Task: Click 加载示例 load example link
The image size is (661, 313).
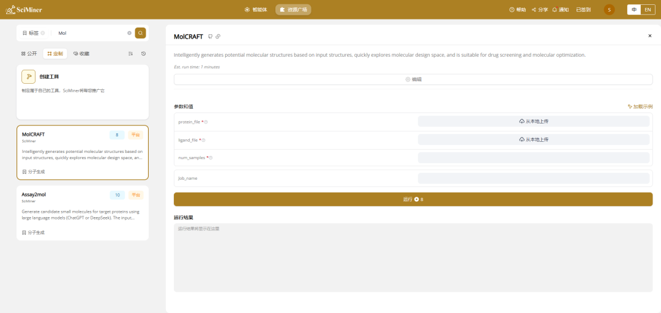Action: pyautogui.click(x=640, y=106)
